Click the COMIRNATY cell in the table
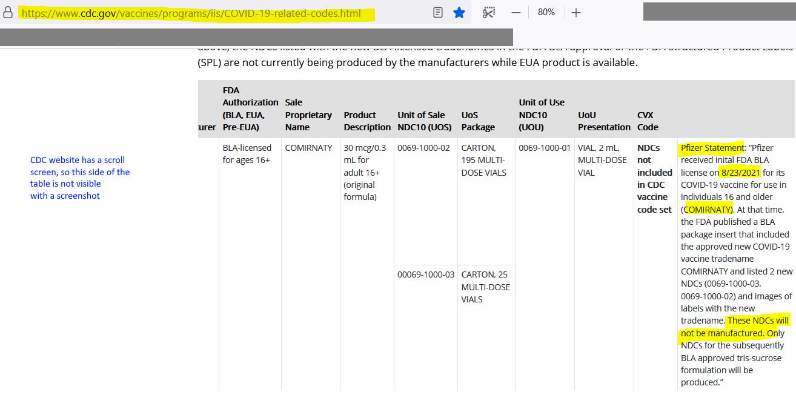This screenshot has height=409, width=796. click(308, 148)
